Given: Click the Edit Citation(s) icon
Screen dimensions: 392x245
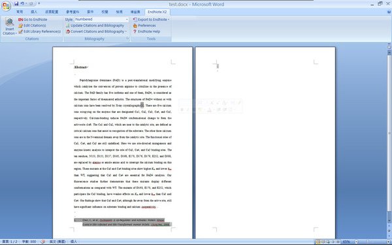Looking at the screenshot, I should [20, 25].
